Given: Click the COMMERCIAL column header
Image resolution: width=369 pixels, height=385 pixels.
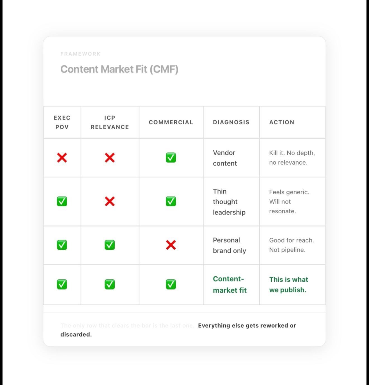Looking at the screenshot, I should point(171,122).
